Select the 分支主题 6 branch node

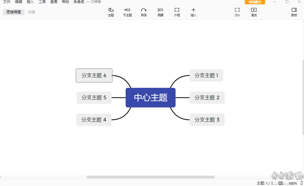[x=94, y=75]
